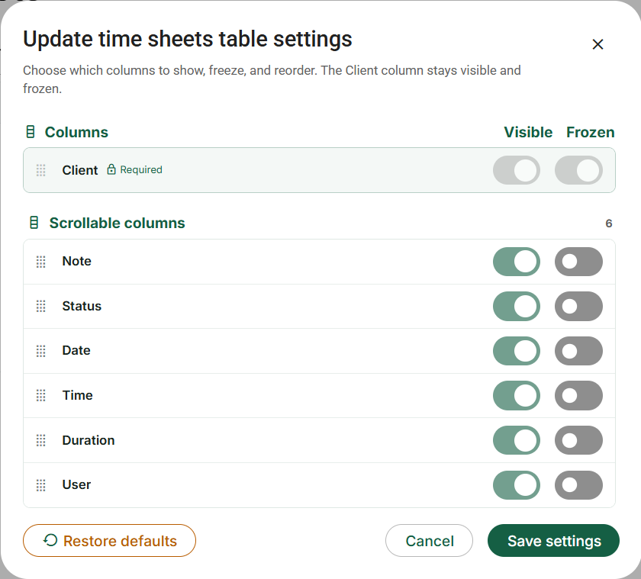Click the scrollable column count 6
This screenshot has height=579, width=641.
[x=609, y=224]
